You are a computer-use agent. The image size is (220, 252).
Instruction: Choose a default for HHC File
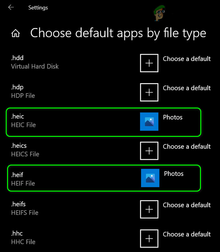[187, 234]
